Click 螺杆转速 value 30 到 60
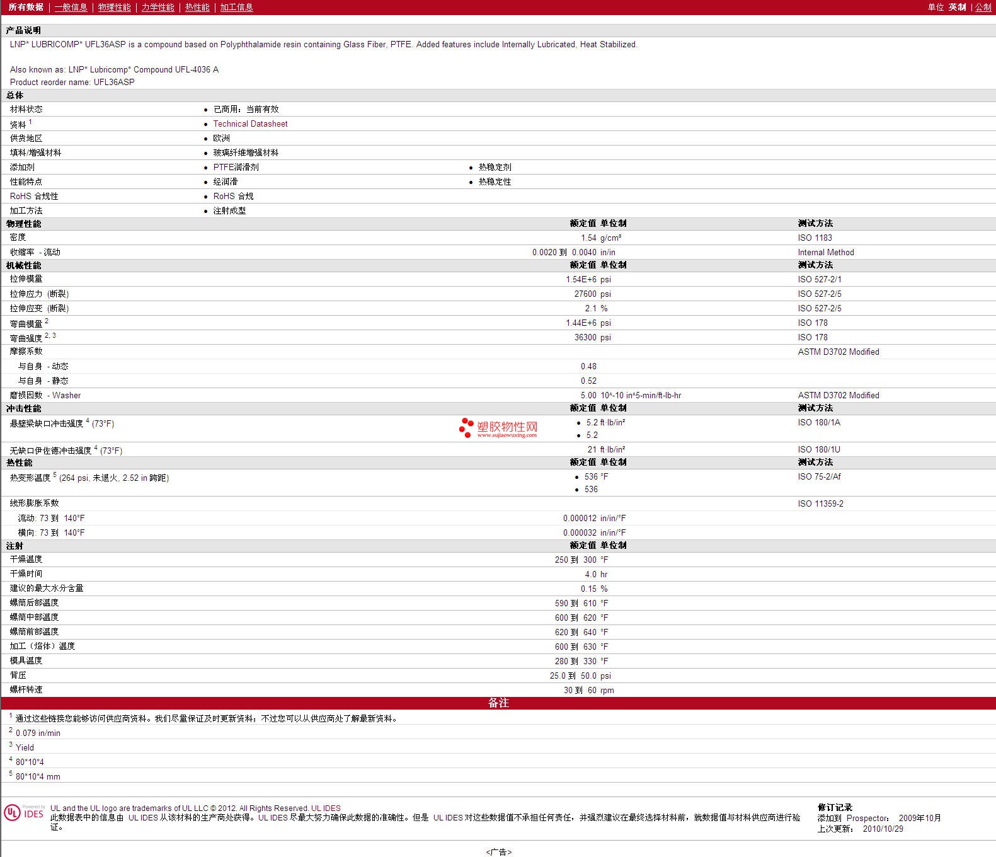Screen dimensions: 996x857 click(580, 690)
